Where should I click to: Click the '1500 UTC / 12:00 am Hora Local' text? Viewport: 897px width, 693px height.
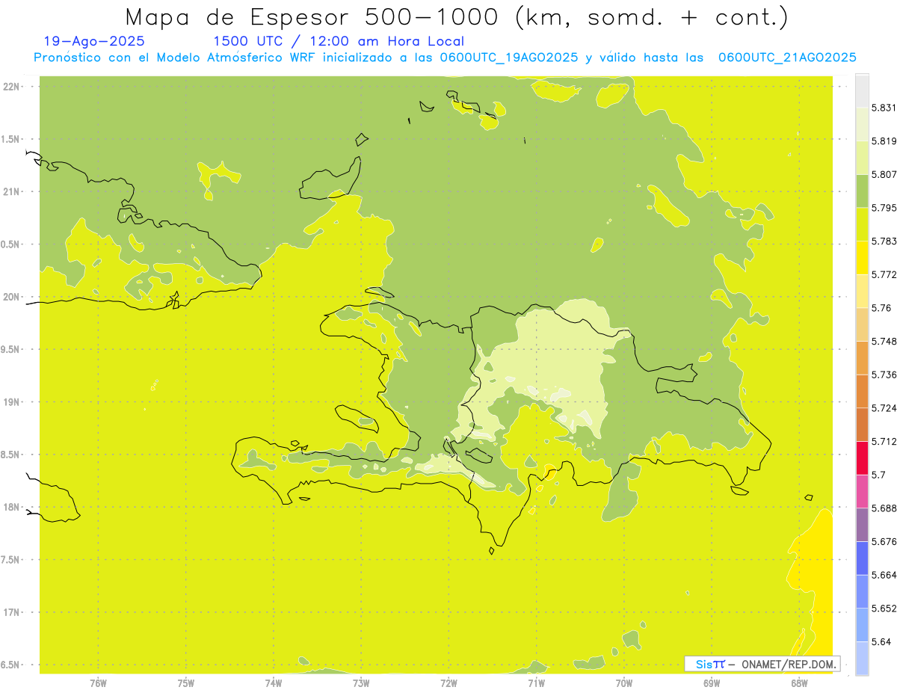[x=339, y=42]
